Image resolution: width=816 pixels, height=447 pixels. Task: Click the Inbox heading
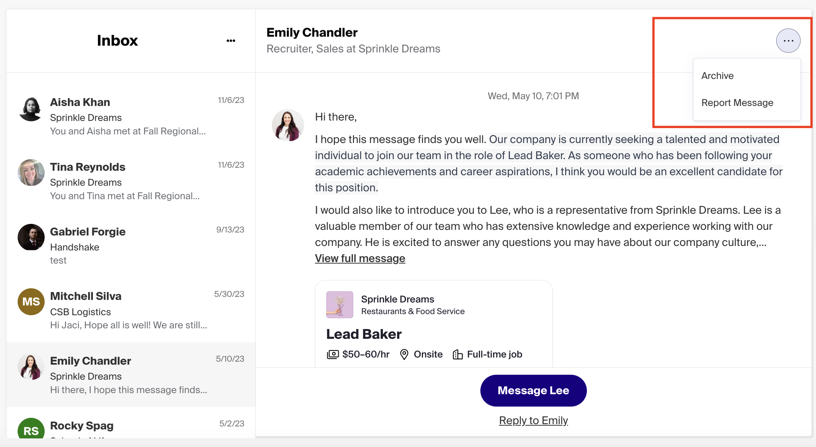[x=117, y=40]
